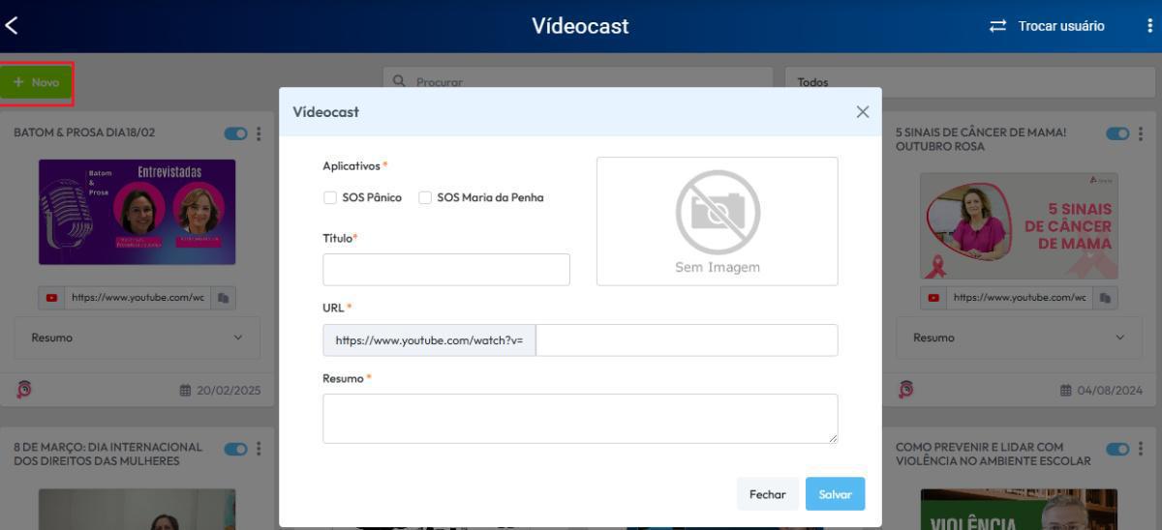Click the Fechar button

click(x=768, y=494)
